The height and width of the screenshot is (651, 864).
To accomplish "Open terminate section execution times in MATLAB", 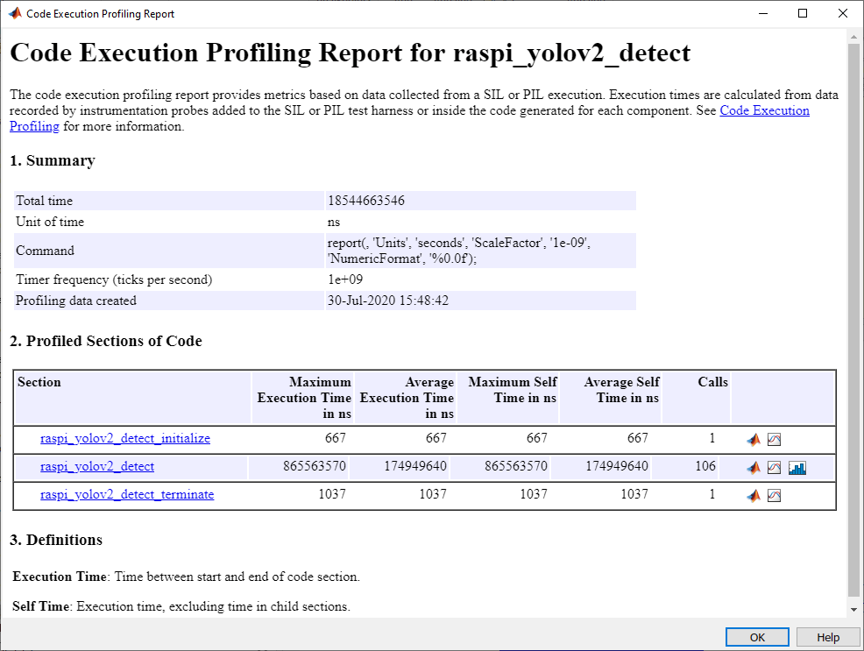I will (753, 495).
